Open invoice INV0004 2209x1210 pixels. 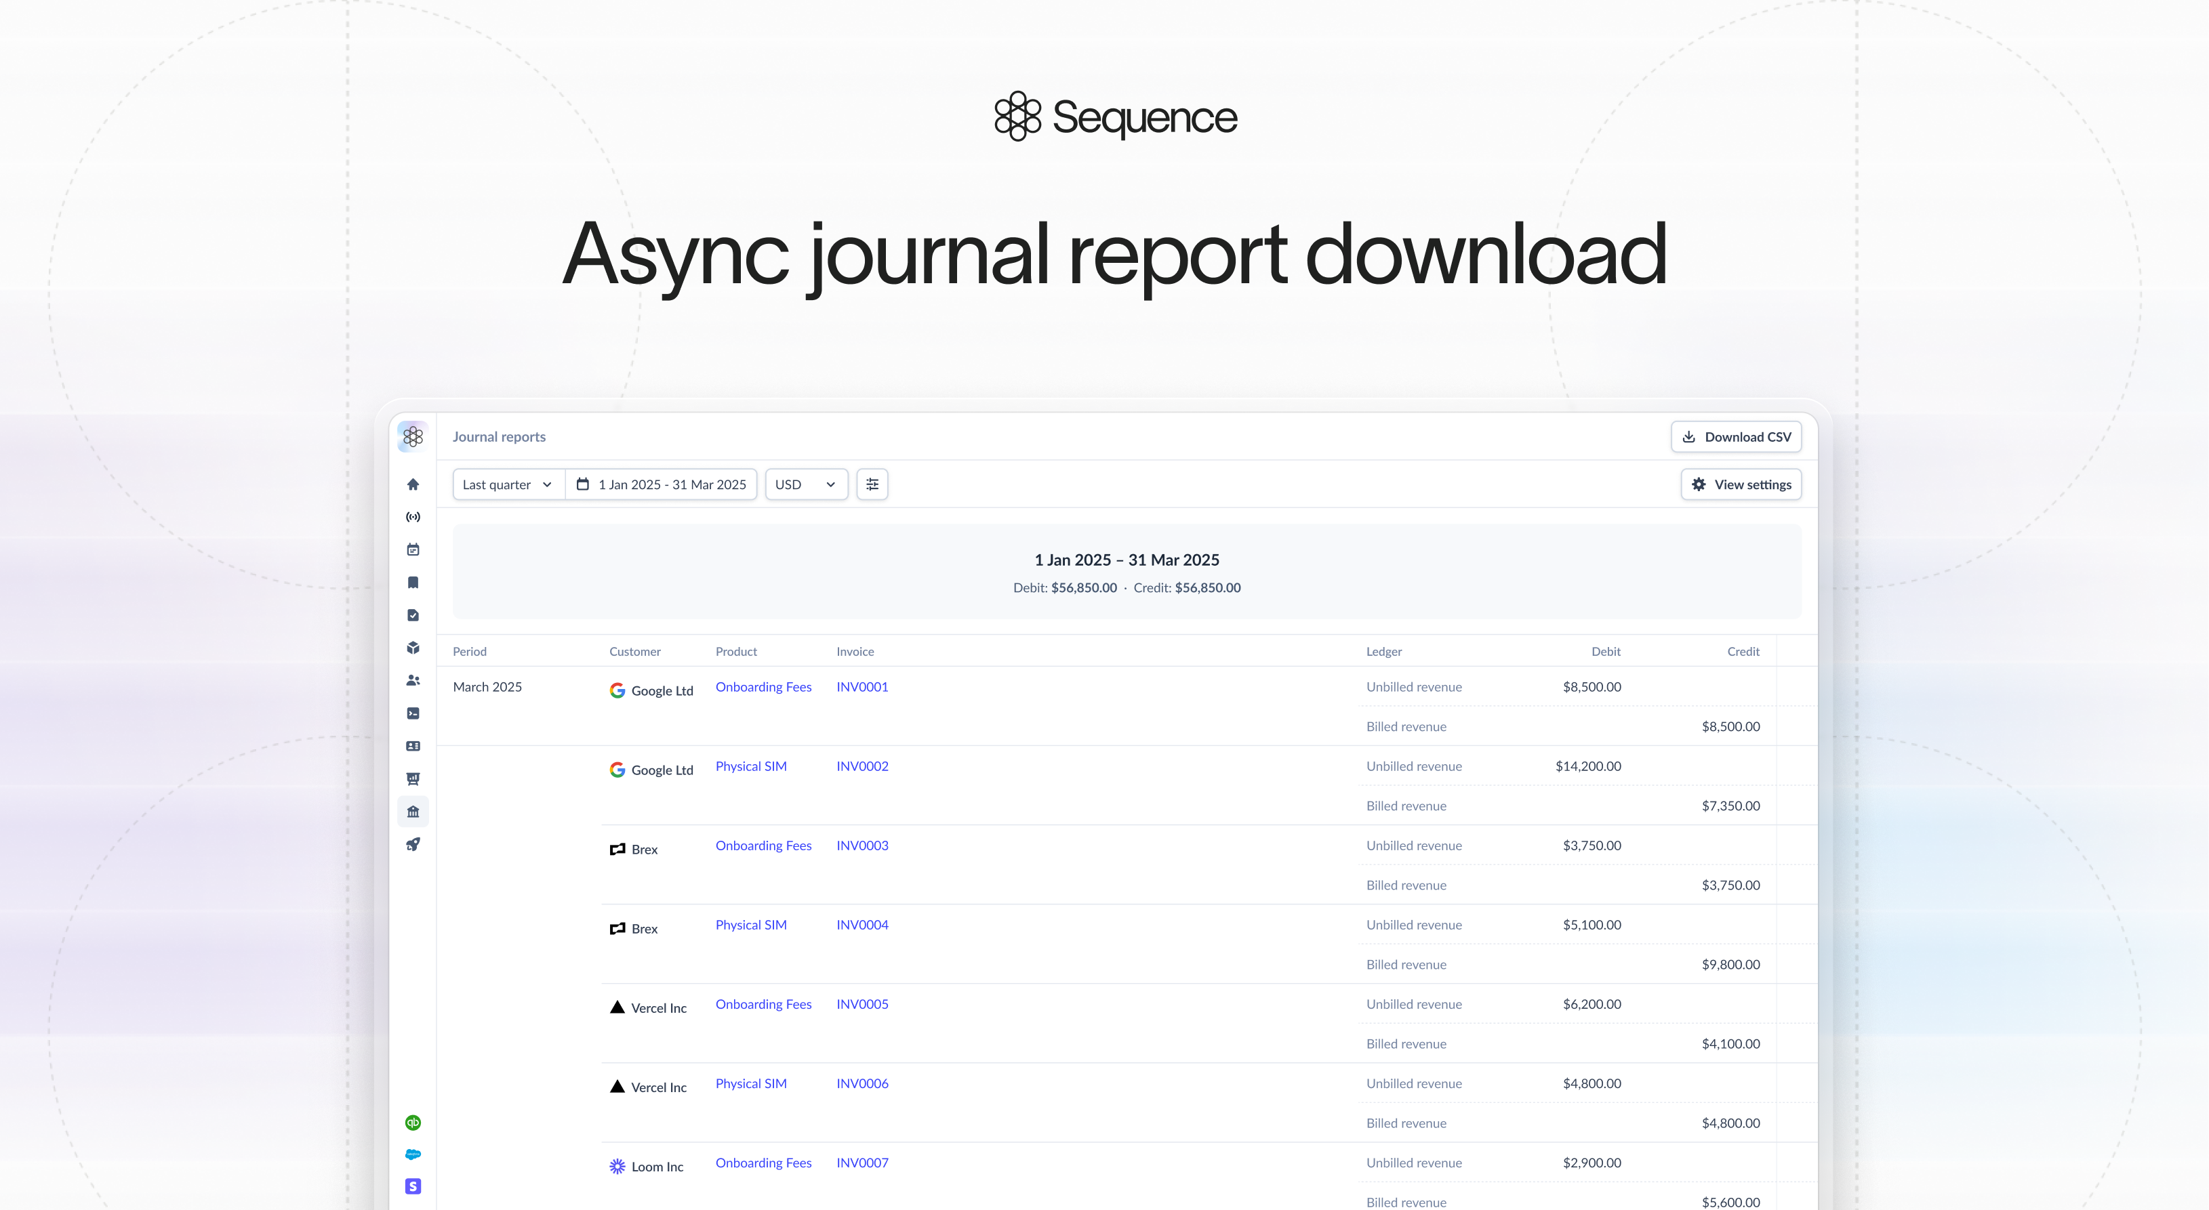(x=862, y=925)
